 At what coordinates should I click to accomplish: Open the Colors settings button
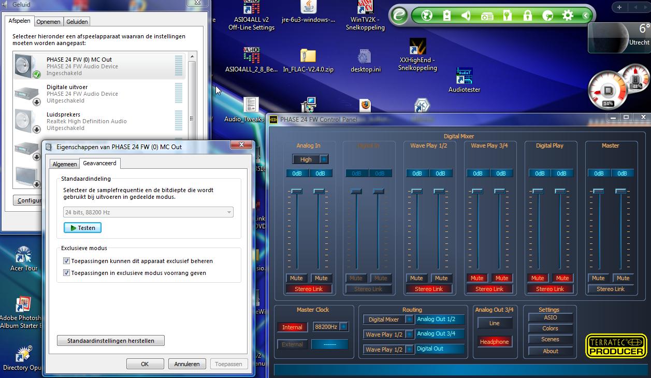[x=551, y=328]
